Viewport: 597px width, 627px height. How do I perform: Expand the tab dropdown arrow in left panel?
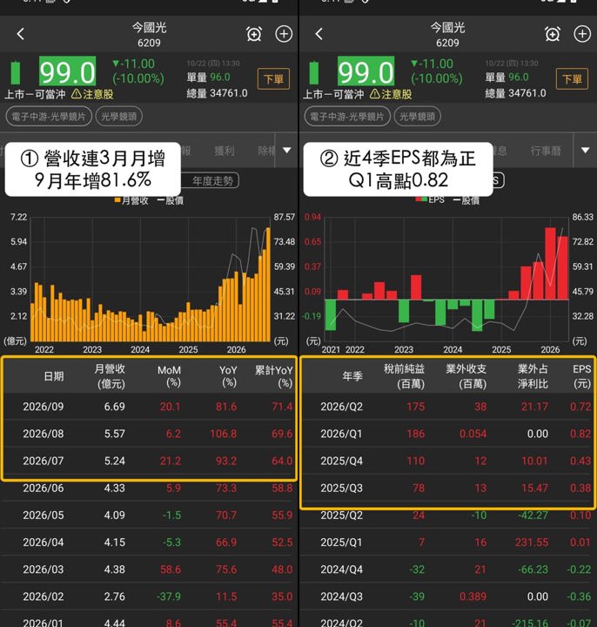point(287,151)
